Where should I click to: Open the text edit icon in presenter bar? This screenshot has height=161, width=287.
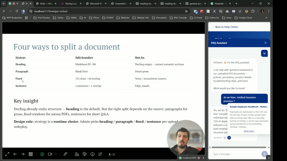pos(85,154)
